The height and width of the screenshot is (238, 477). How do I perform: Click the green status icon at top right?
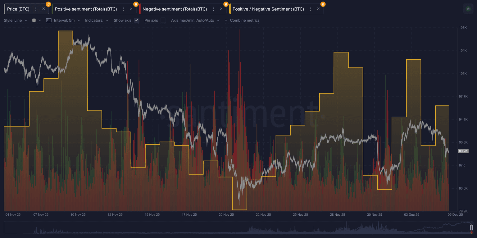coord(468,9)
